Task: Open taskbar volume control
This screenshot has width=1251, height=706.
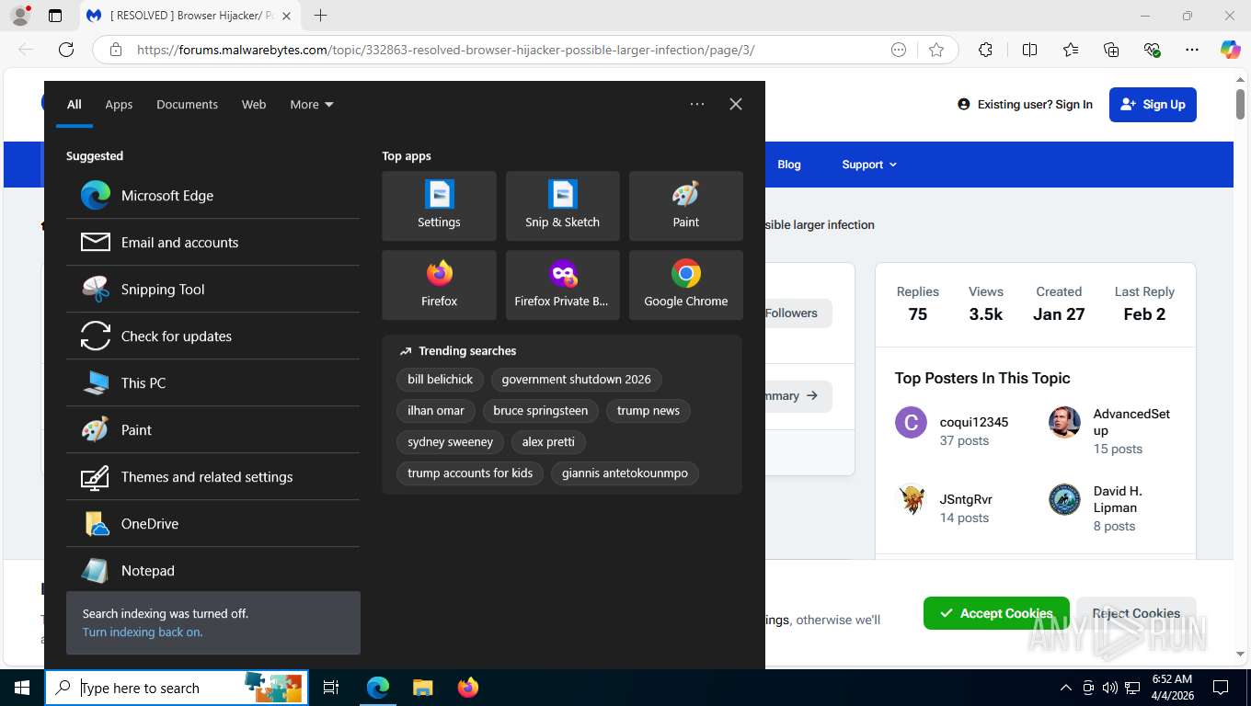Action: [1110, 688]
